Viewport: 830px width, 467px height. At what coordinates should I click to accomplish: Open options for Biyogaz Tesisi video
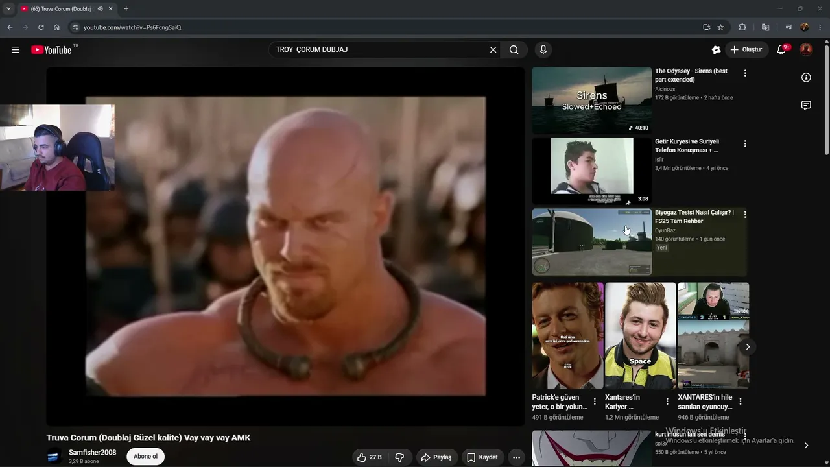[x=745, y=215]
